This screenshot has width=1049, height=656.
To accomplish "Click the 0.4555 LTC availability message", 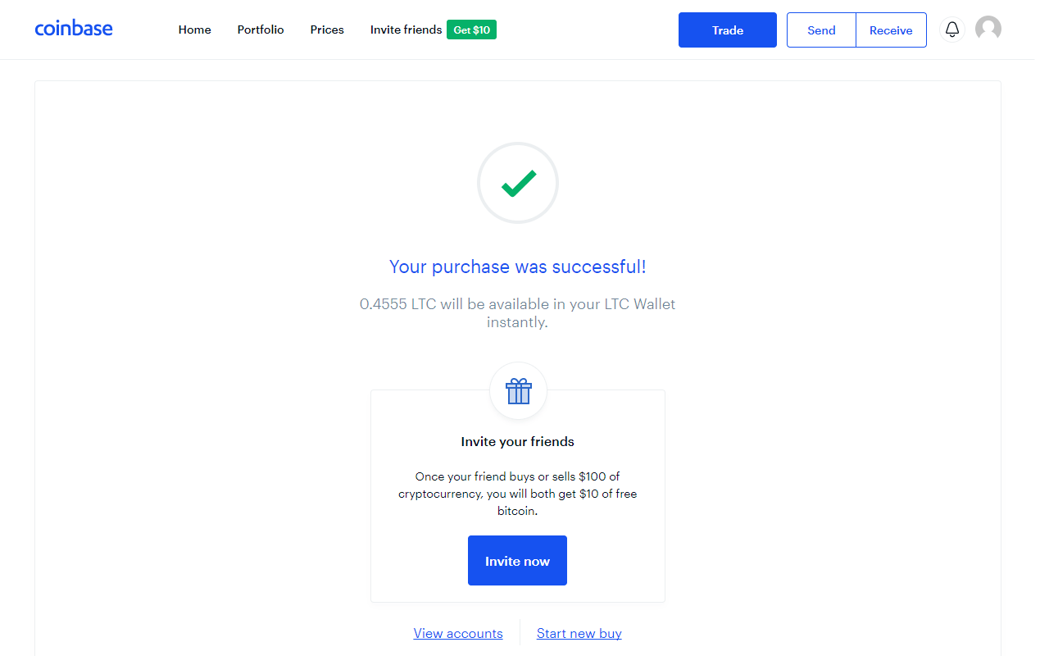I will coord(518,313).
